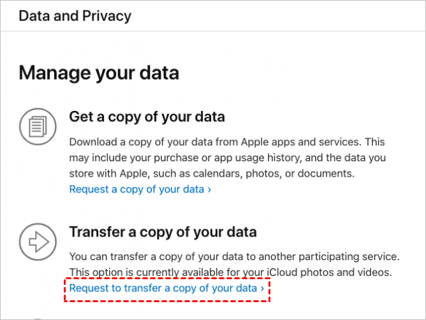
Task: Select the Transfer a copy of your data heading
Action: 163,232
